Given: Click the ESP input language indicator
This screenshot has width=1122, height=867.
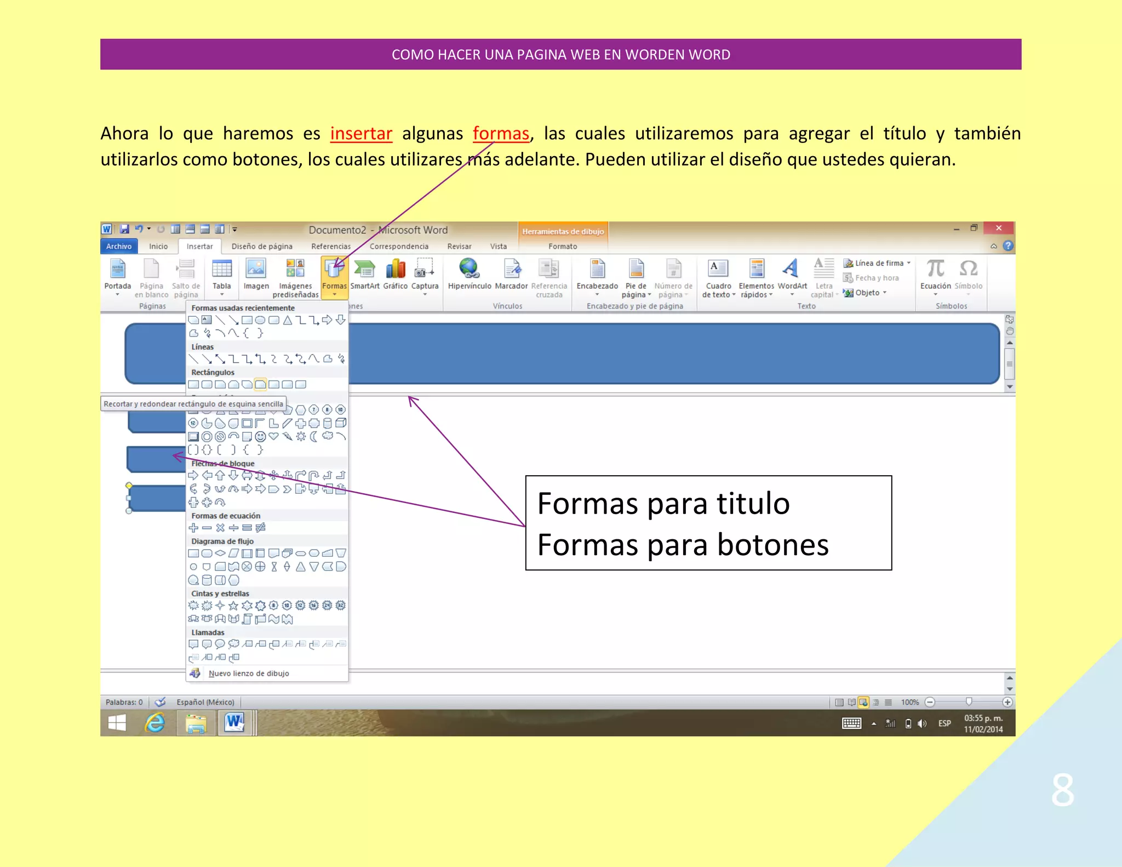Looking at the screenshot, I should tap(944, 724).
